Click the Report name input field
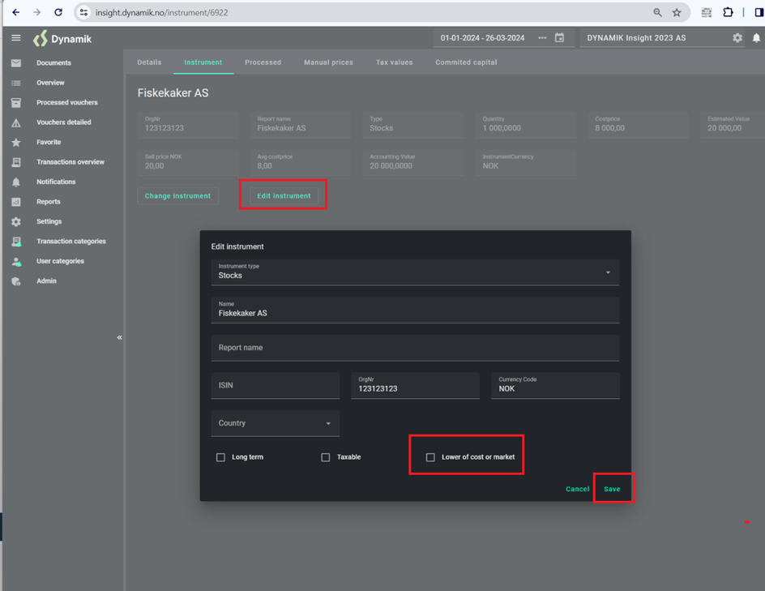Viewport: 765px width, 591px height. 415,348
